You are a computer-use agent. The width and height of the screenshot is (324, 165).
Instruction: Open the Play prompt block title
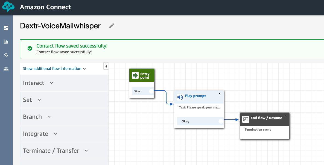pyautogui.click(x=195, y=96)
